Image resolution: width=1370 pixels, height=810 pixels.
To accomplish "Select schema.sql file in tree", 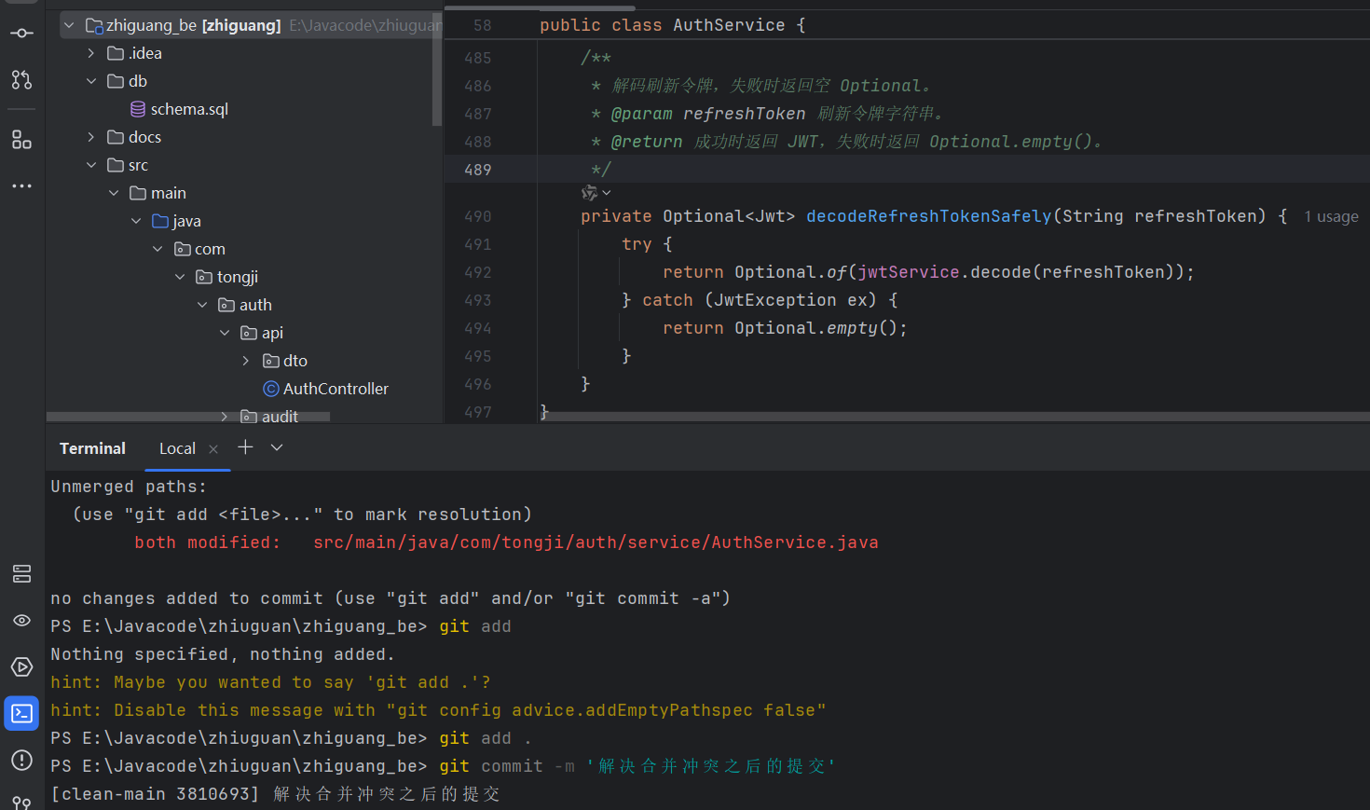I will (189, 109).
